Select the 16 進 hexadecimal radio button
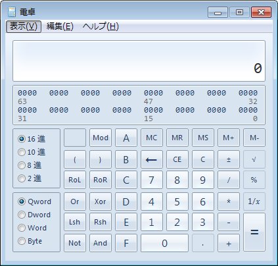 32,139
